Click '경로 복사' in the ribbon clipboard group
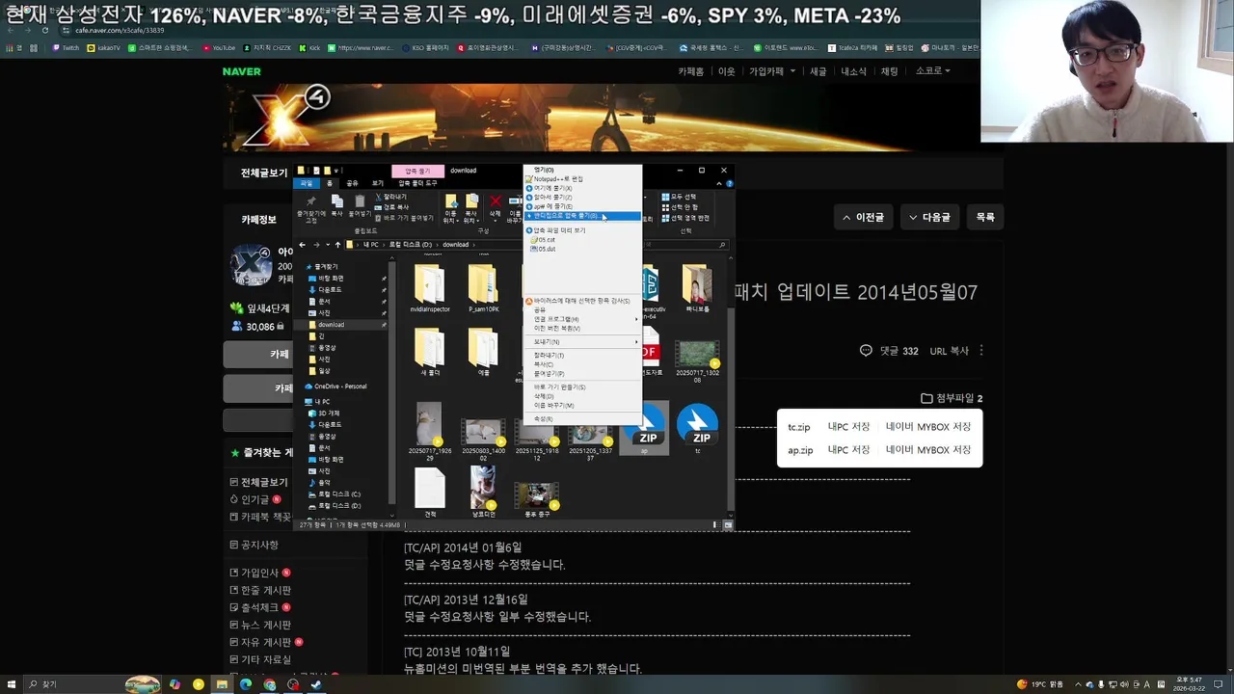Viewport: 1234px width, 694px height. point(391,207)
